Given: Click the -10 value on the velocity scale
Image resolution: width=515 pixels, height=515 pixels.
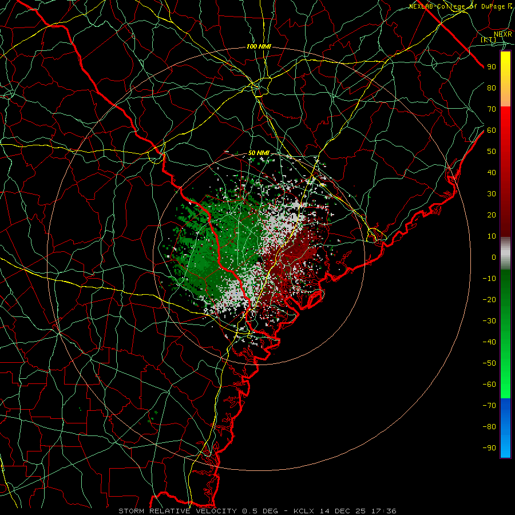Looking at the screenshot, I should coord(489,279).
